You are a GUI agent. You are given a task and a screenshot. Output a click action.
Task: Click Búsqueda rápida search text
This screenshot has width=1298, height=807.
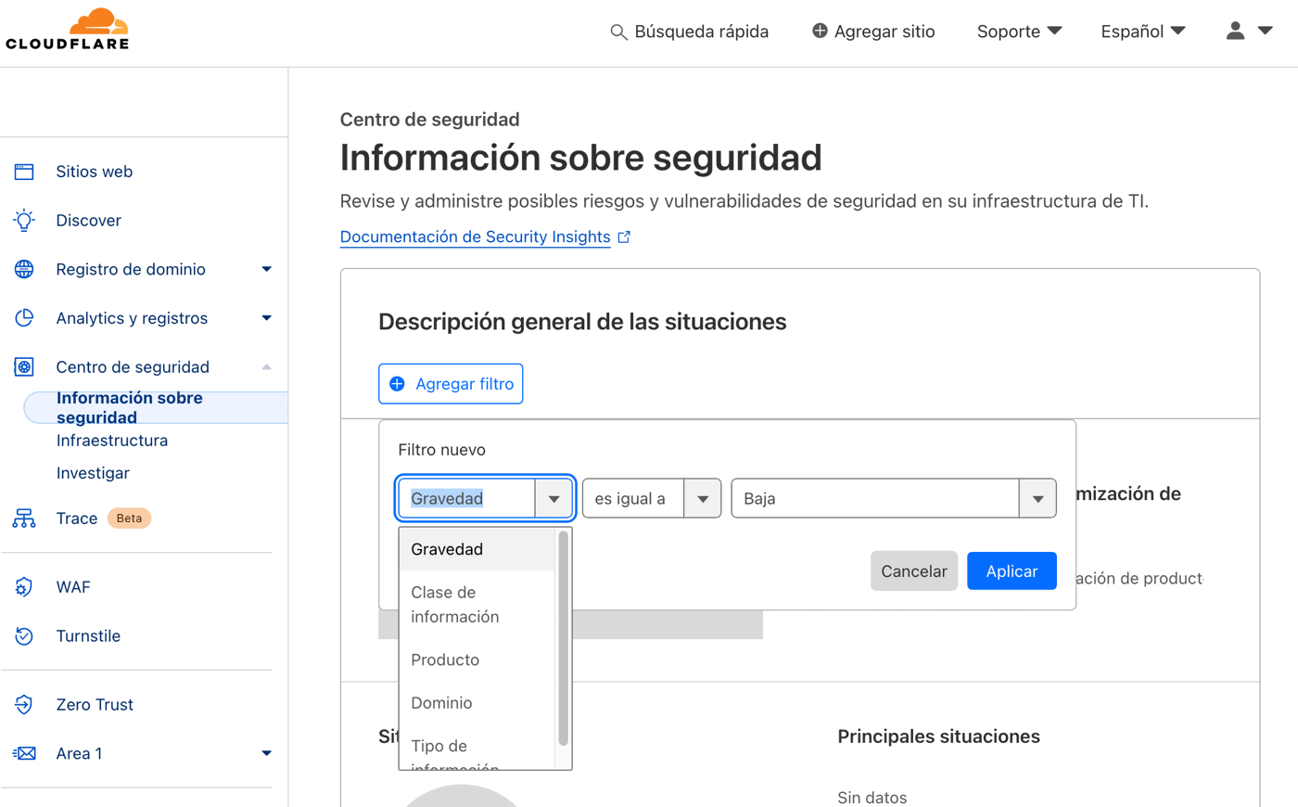pos(702,32)
